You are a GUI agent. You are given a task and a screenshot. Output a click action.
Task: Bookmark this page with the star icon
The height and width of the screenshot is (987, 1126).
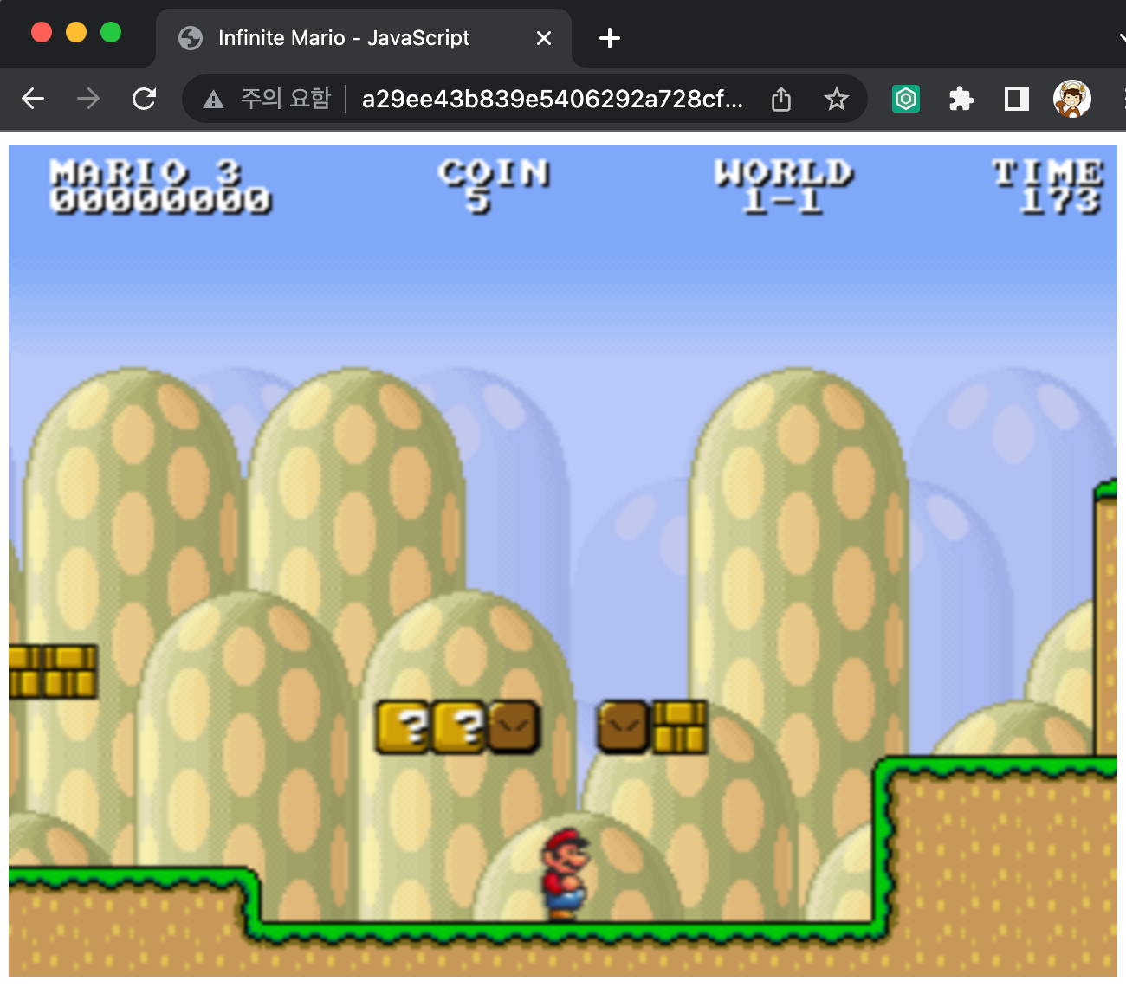point(836,100)
